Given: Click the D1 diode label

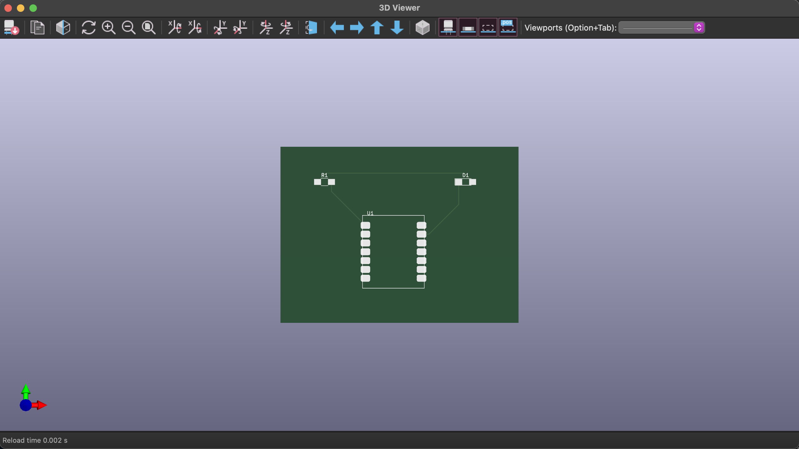Looking at the screenshot, I should click(x=465, y=175).
